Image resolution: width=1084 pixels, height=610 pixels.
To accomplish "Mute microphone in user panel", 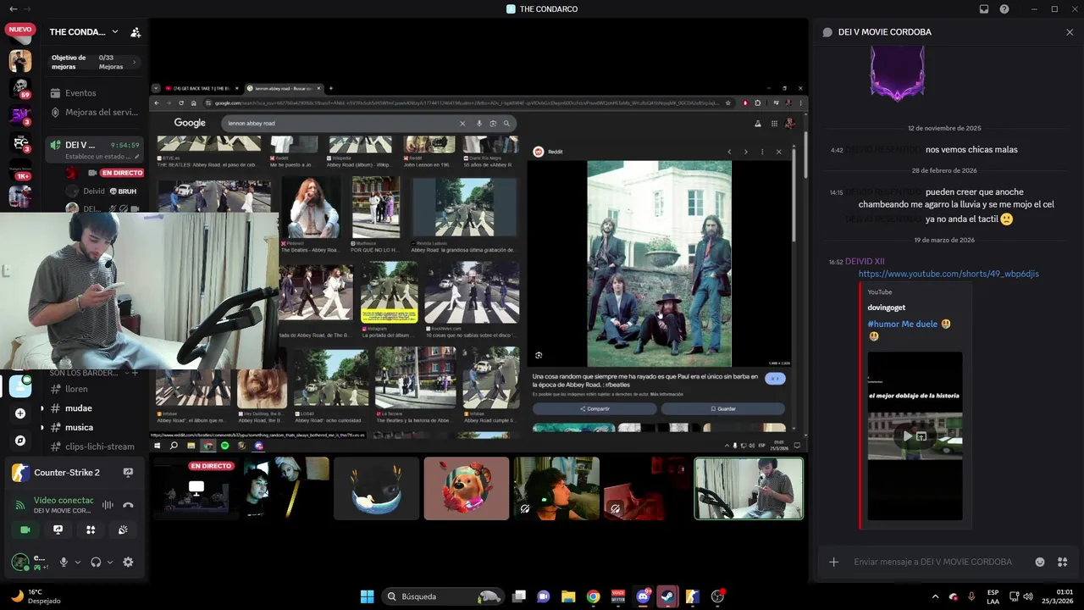I will (64, 562).
